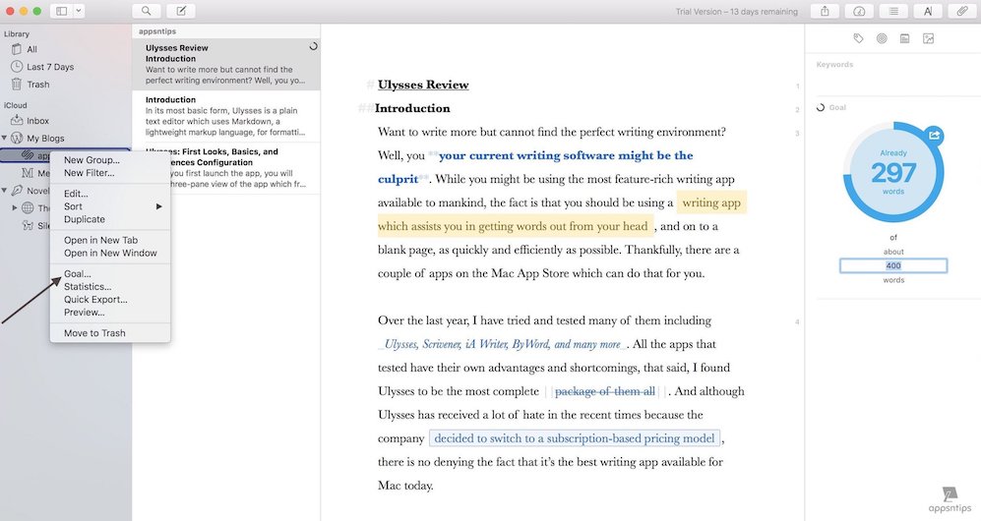981x521 pixels.
Task: Select the notes icon in attachments panel
Action: coord(904,38)
